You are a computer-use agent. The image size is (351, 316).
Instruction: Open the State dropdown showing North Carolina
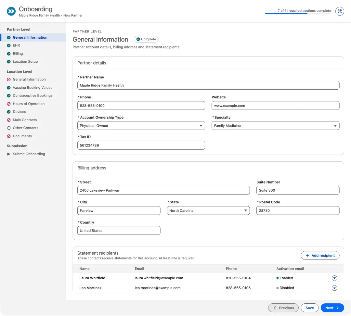point(208,211)
